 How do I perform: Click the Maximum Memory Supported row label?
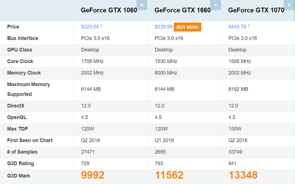point(29,89)
